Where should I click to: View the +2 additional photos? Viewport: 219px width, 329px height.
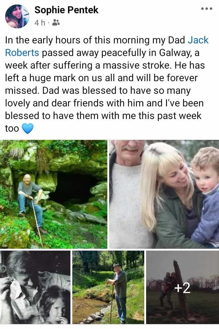[182, 287]
